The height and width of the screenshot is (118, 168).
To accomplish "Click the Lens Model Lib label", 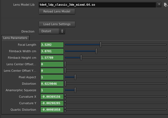I will click(24, 5).
